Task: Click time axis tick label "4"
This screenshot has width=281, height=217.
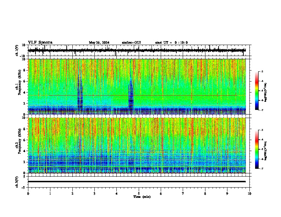Action: coord(116,194)
